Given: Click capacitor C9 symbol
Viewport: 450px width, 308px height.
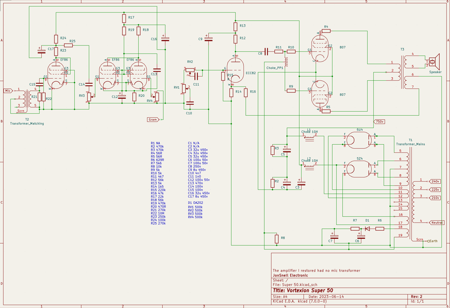Looking at the screenshot, I should point(208,38).
